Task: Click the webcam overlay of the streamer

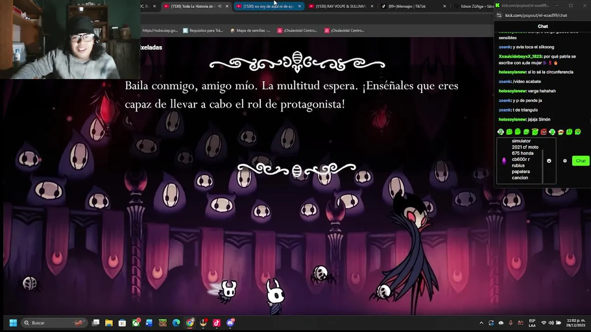Action: coord(70,40)
